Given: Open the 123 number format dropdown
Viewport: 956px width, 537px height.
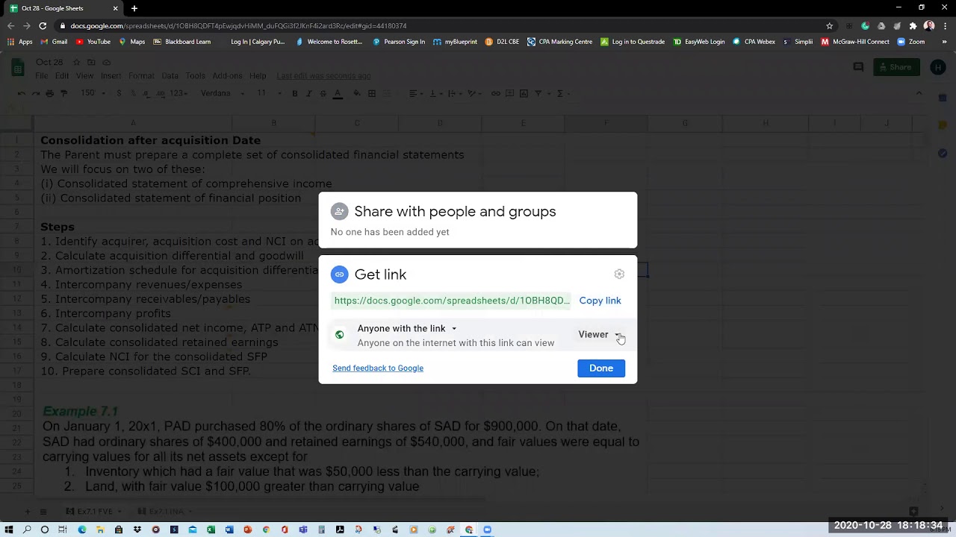Looking at the screenshot, I should pos(179,93).
